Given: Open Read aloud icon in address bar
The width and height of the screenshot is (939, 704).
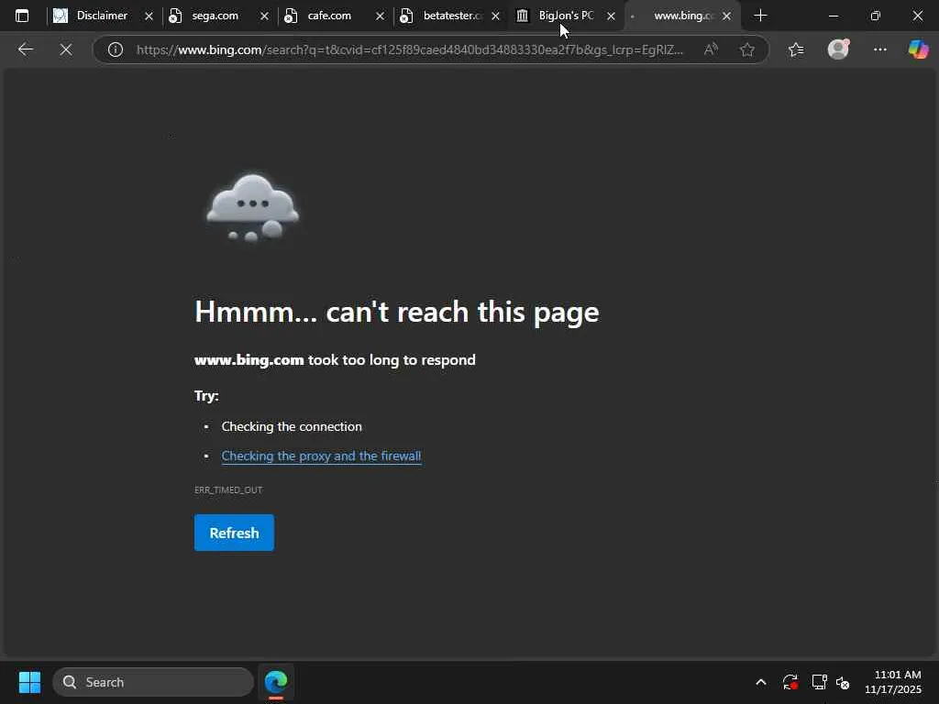Looking at the screenshot, I should pos(711,49).
